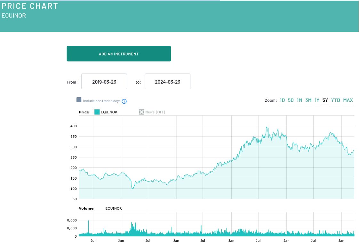Select the 5Y zoom option

pyautogui.click(x=325, y=100)
